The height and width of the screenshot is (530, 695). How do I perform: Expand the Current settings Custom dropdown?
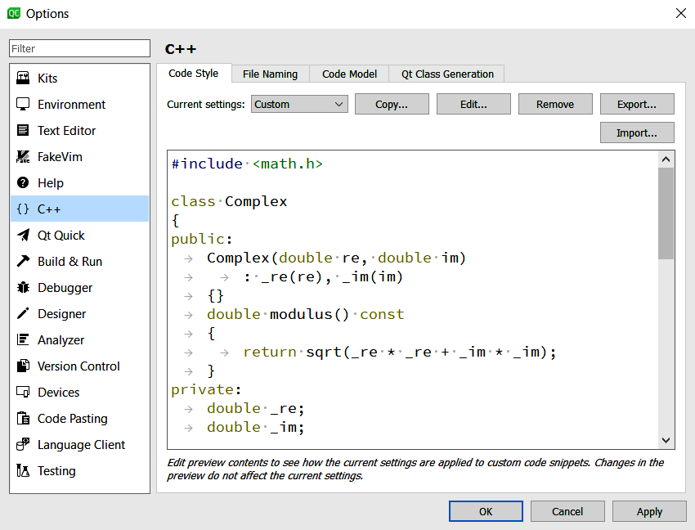(x=299, y=104)
